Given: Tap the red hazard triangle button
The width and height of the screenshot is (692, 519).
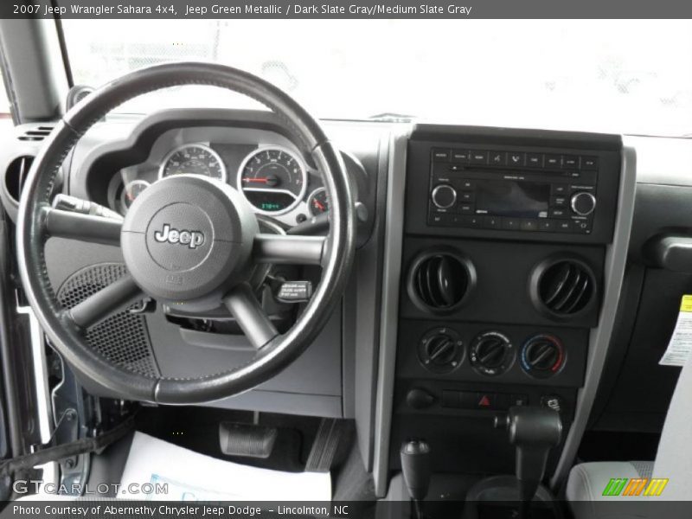Looking at the screenshot, I should (484, 400).
